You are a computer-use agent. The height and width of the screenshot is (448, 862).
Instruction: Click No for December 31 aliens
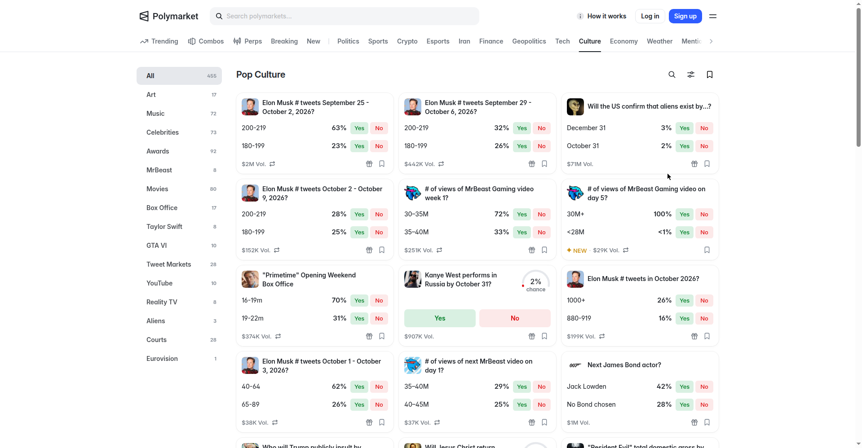[704, 128]
